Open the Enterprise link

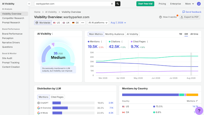[175, 4]
